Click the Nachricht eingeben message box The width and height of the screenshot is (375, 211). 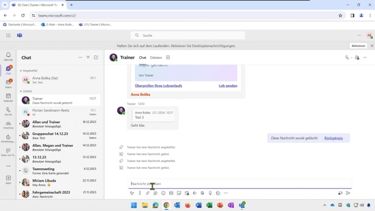[240, 184]
